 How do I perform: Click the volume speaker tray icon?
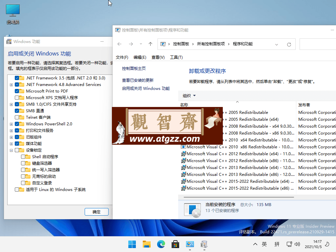pos(297,244)
